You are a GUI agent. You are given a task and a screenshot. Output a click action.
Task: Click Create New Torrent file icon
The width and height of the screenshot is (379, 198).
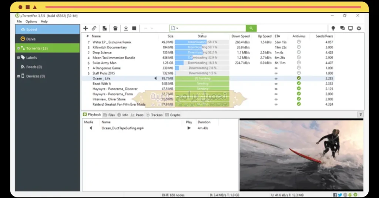point(104,28)
